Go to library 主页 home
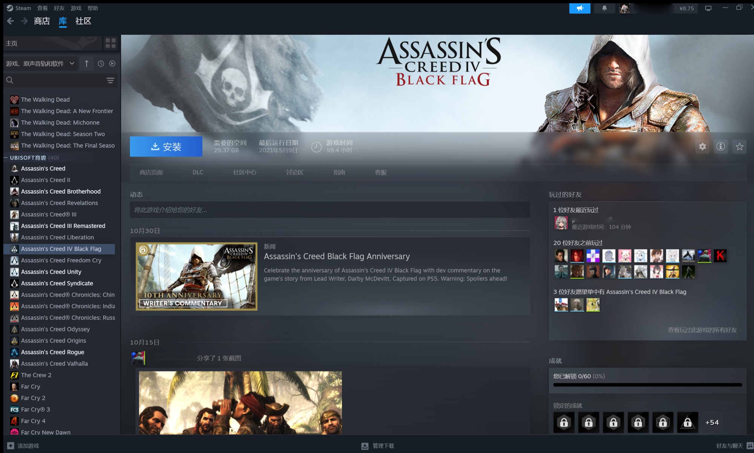 52,43
